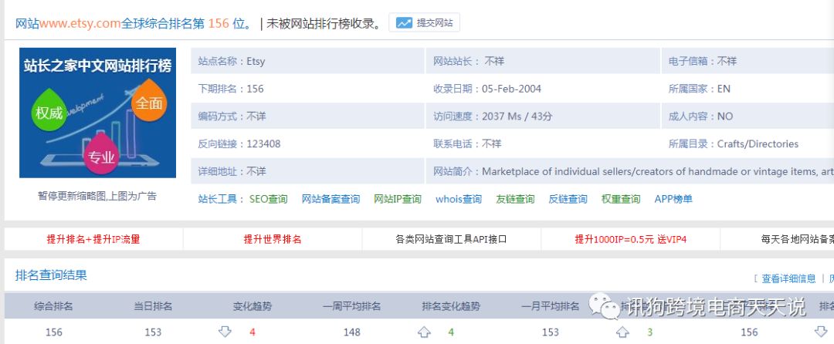Click the down arrow icon beside red 4
834x344 pixels.
(x=225, y=332)
